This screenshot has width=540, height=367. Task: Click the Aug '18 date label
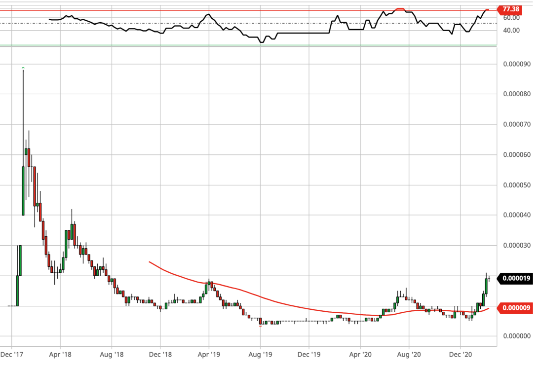(112, 355)
